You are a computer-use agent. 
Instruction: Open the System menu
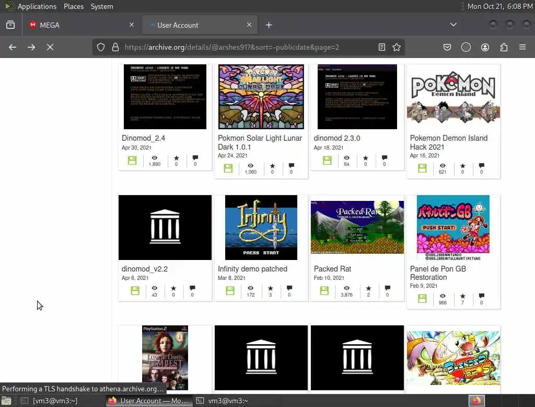(102, 6)
